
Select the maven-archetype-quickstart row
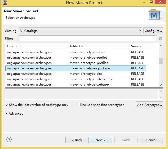pos(76,68)
